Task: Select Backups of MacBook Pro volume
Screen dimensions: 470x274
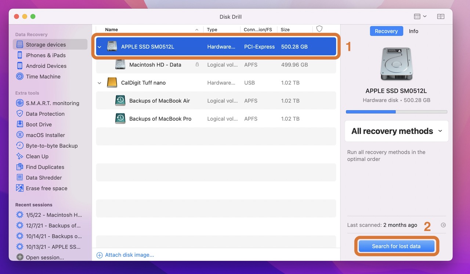Action: pos(216,119)
